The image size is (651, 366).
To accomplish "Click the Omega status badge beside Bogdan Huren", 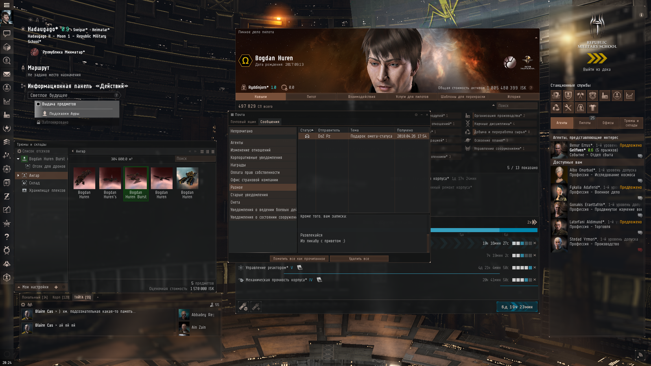I will (x=245, y=61).
